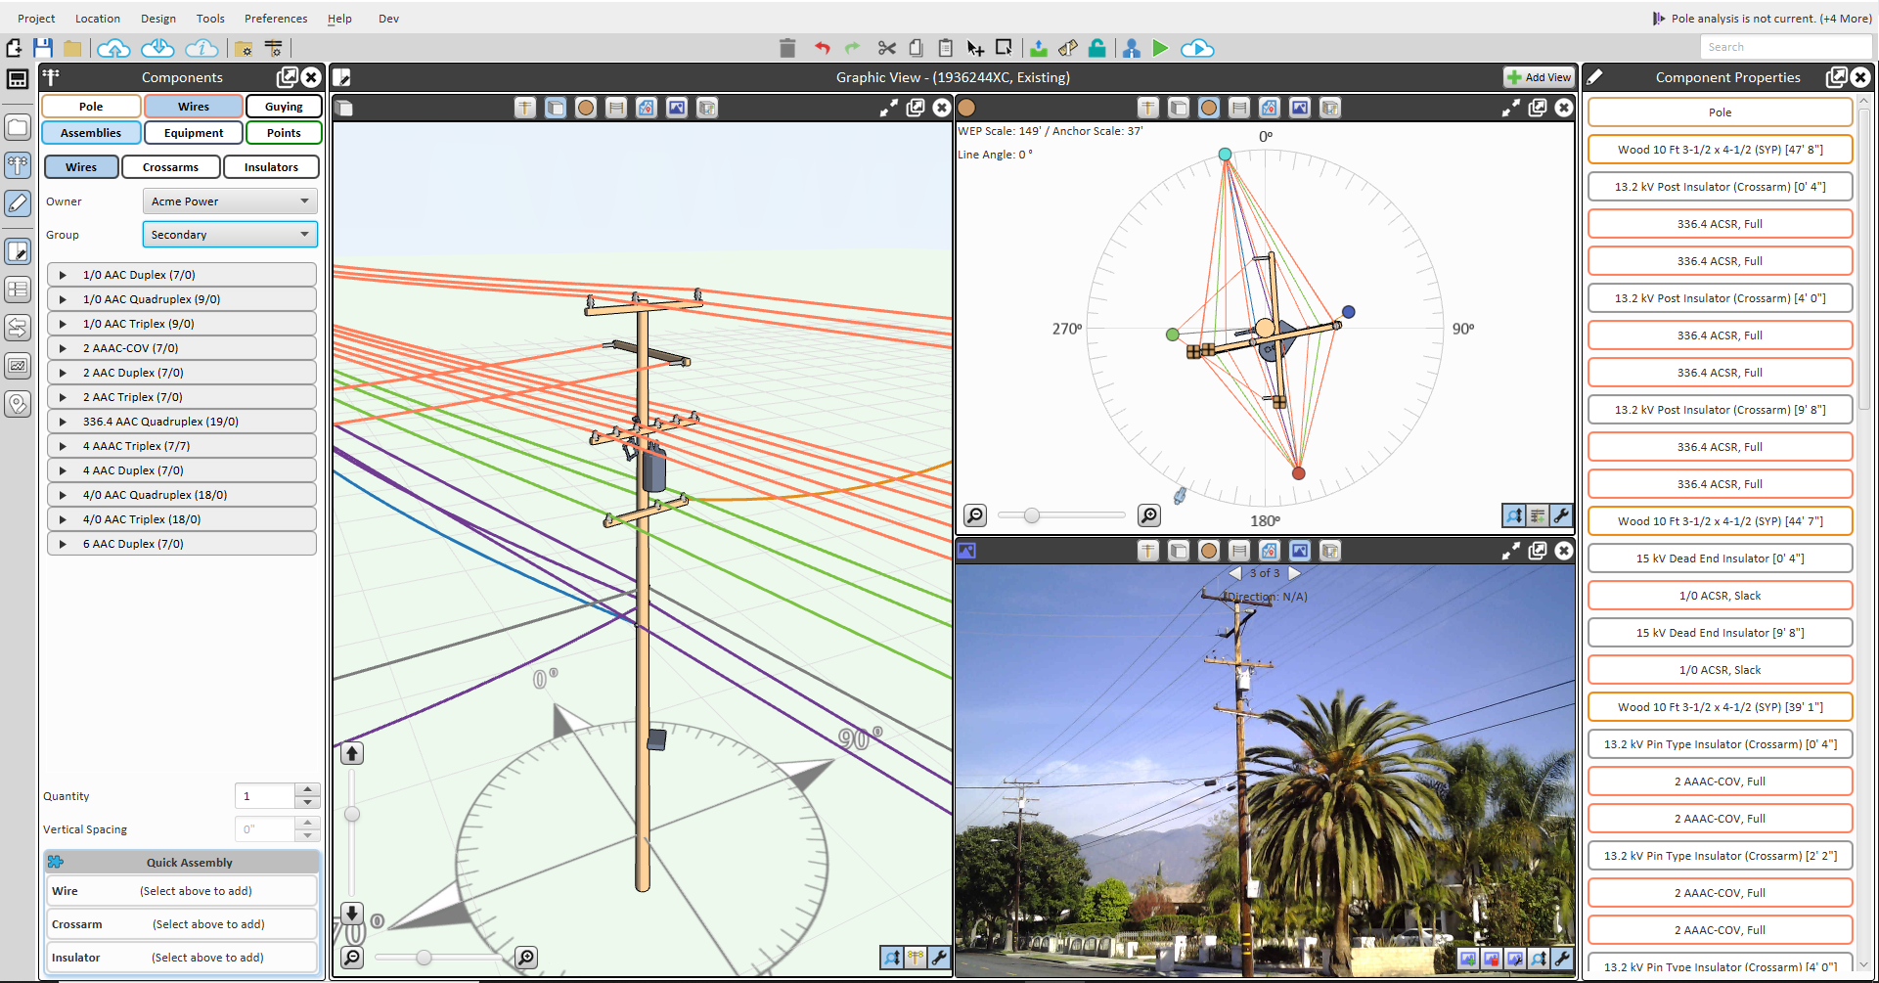Adjust the zoom slider below the polar view
The width and height of the screenshot is (1879, 983).
[1032, 514]
